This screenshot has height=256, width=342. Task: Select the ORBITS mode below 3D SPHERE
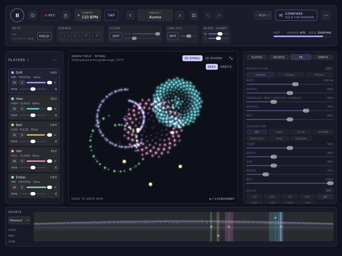226,67
